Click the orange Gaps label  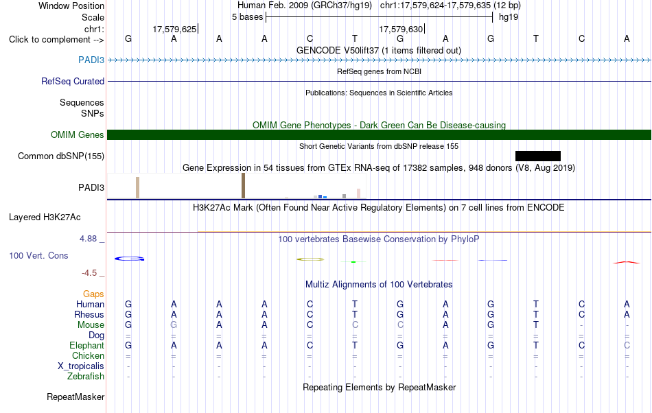coord(93,294)
